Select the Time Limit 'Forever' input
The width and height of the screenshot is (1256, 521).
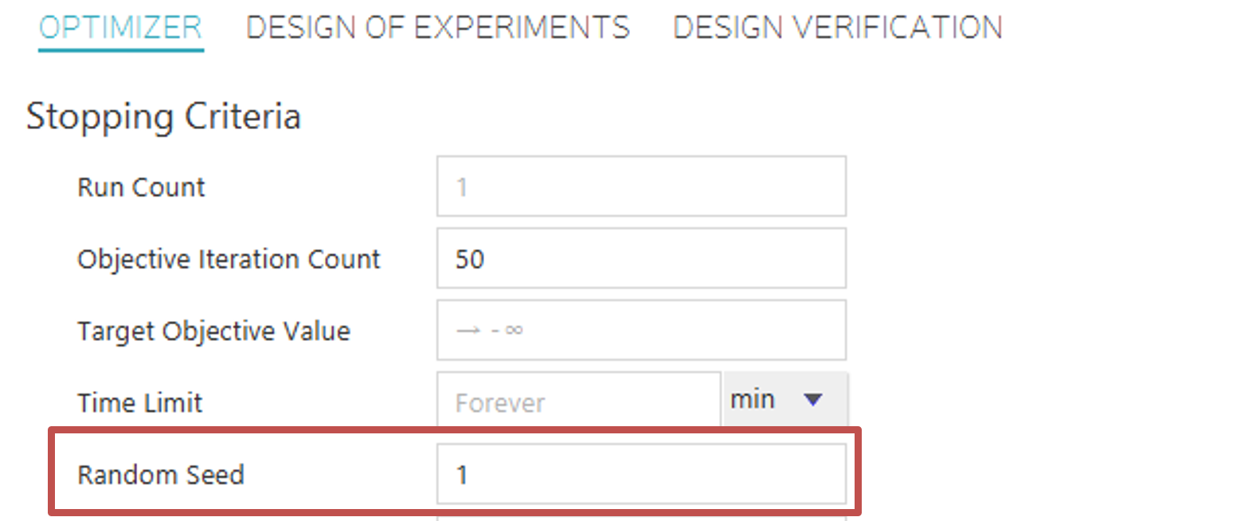point(578,402)
